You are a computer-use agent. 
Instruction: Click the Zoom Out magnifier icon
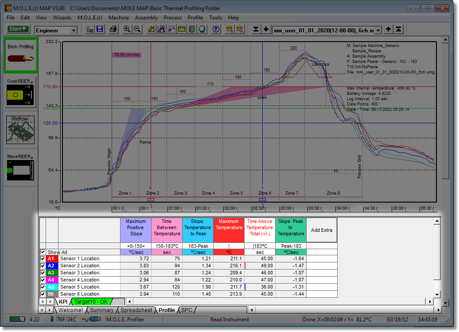(x=137, y=29)
